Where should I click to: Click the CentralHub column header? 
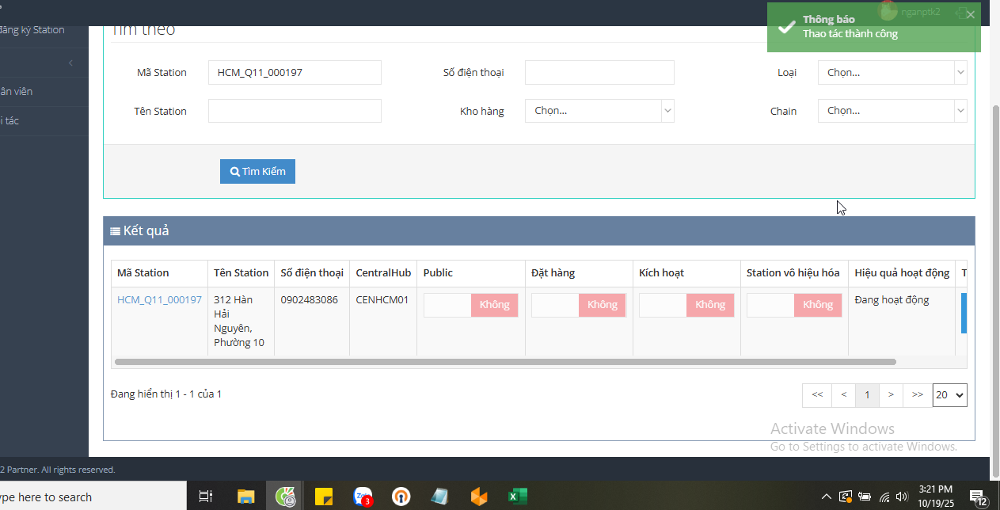pyautogui.click(x=383, y=272)
